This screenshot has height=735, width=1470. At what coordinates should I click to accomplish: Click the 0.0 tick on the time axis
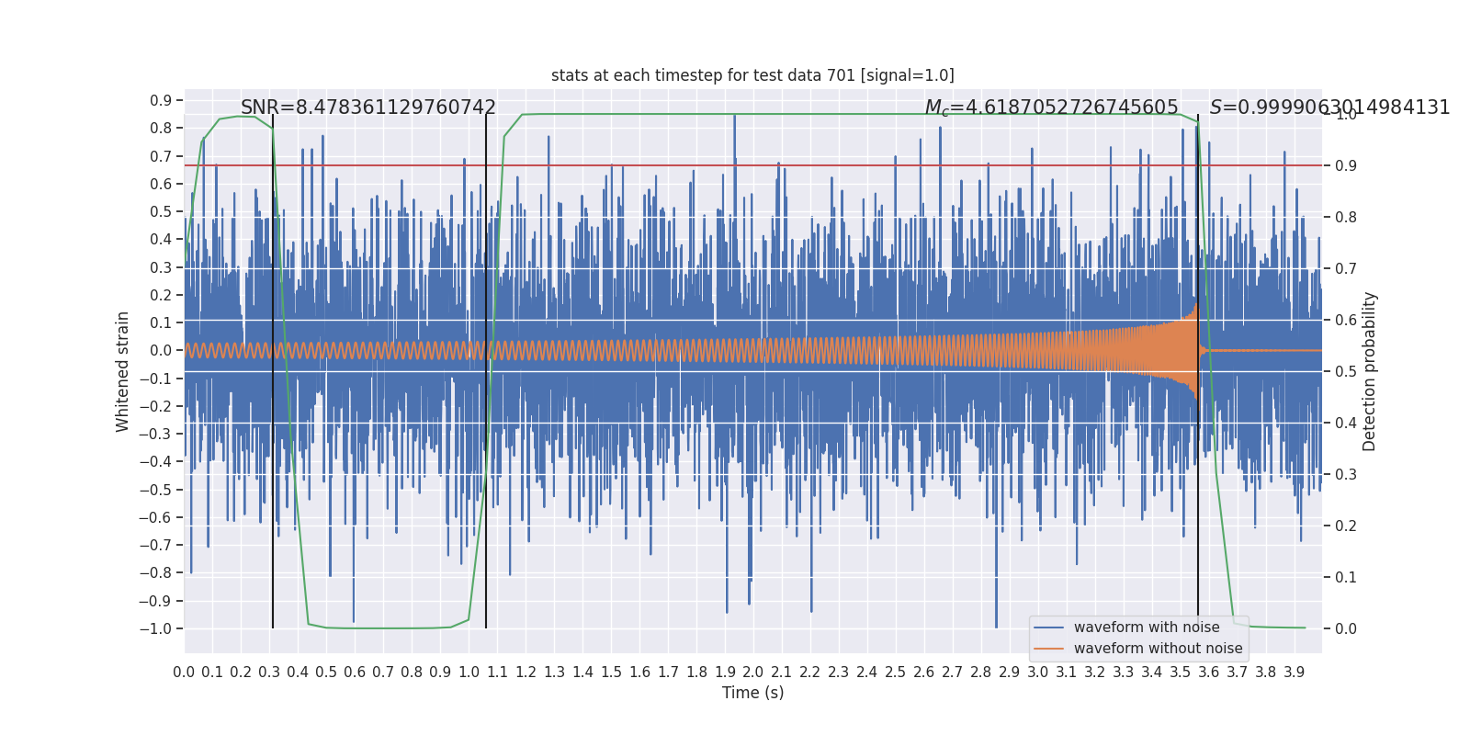[184, 673]
